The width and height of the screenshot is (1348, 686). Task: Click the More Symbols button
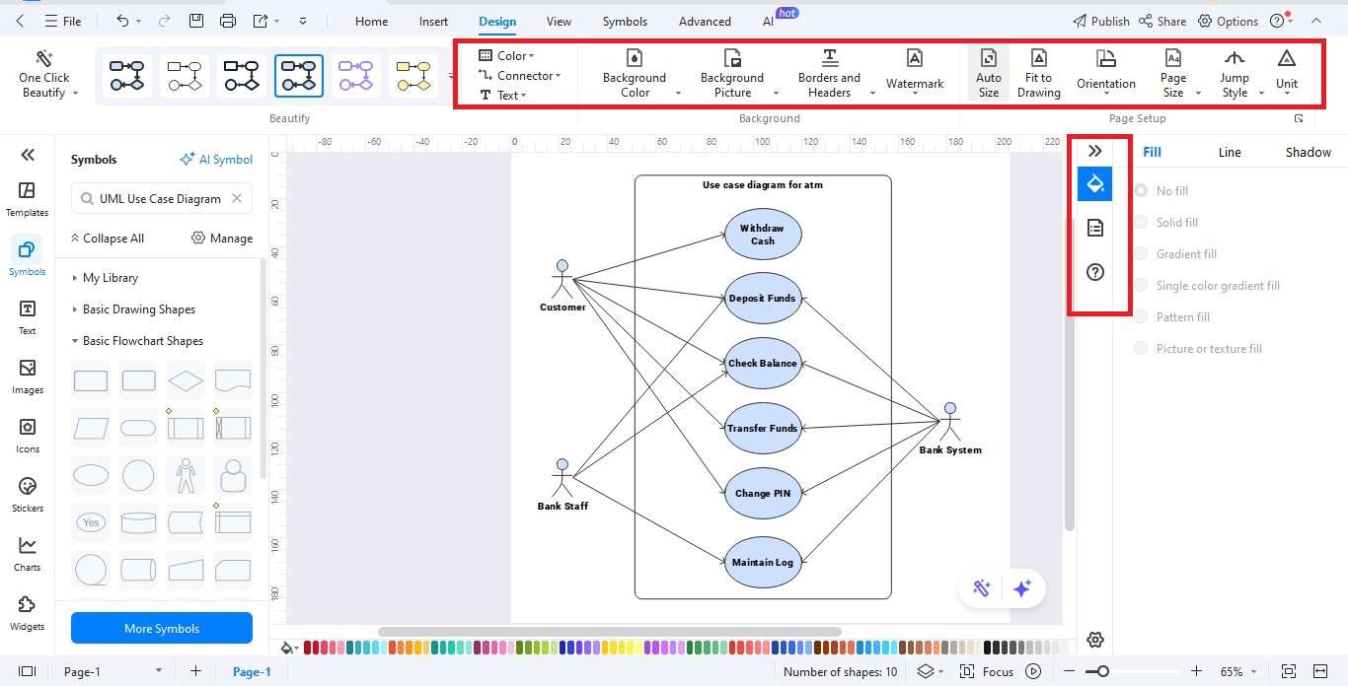click(161, 628)
